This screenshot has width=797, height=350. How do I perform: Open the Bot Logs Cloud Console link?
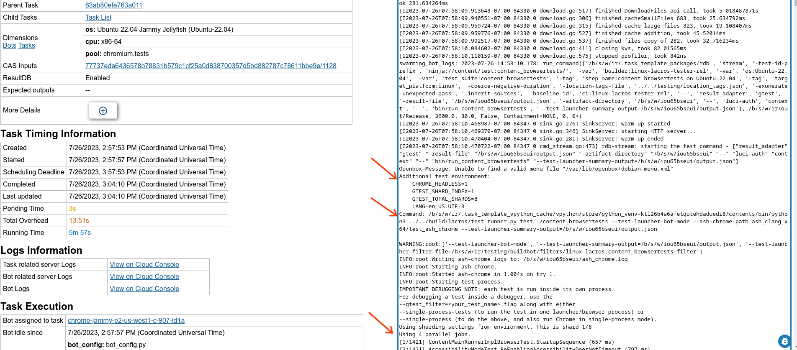[144, 289]
